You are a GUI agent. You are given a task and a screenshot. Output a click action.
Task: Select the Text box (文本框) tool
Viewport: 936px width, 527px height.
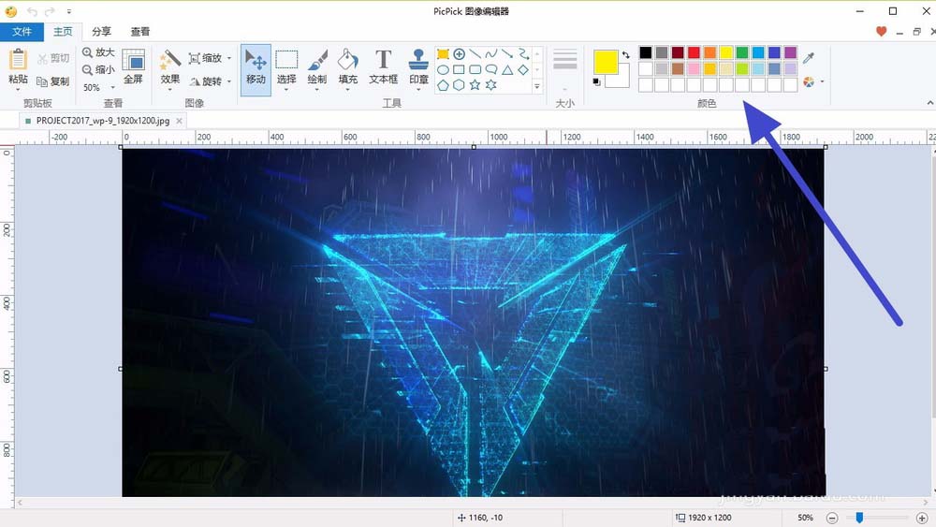(383, 67)
